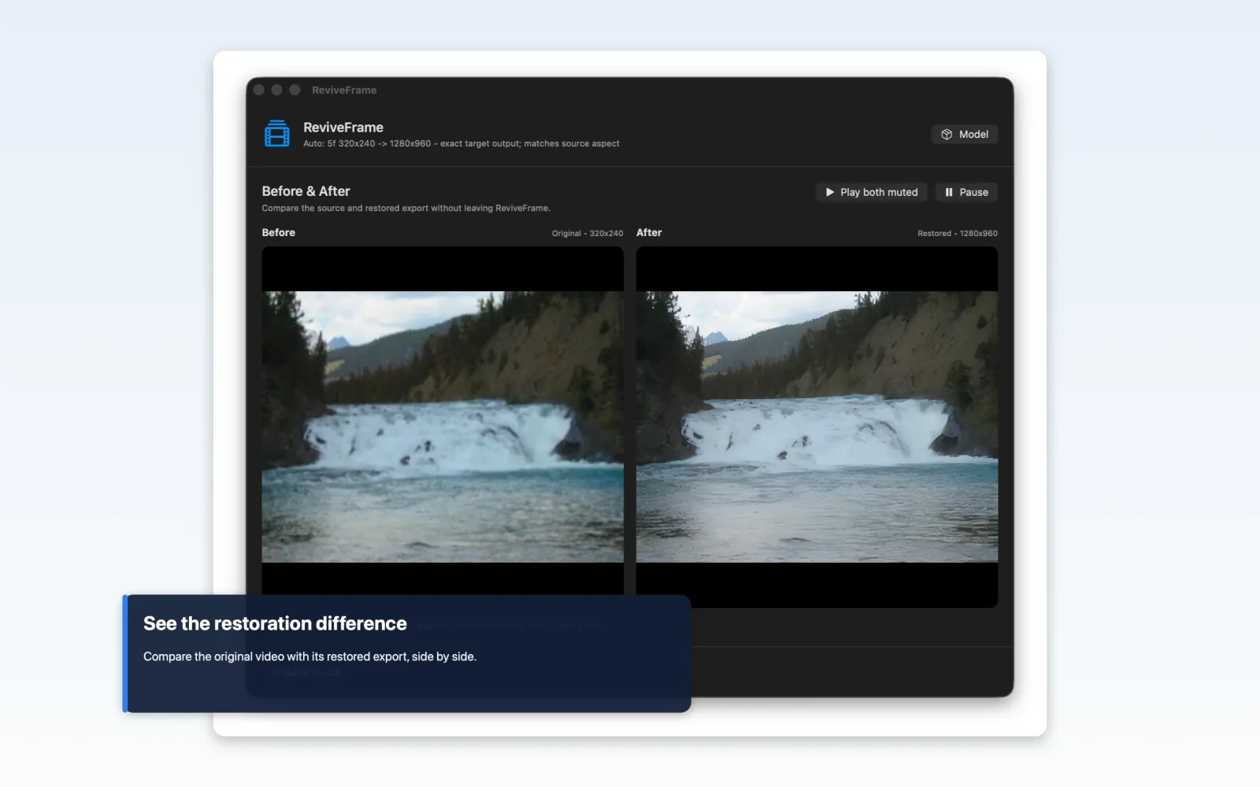1260x787 pixels.
Task: Pause both video previews
Action: pos(966,192)
